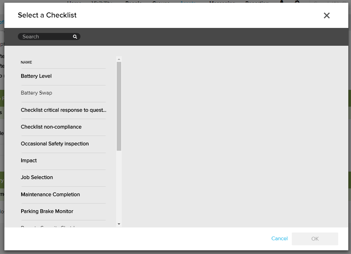The height and width of the screenshot is (254, 351).
Task: Select the Job Selection checklist
Action: [37, 177]
